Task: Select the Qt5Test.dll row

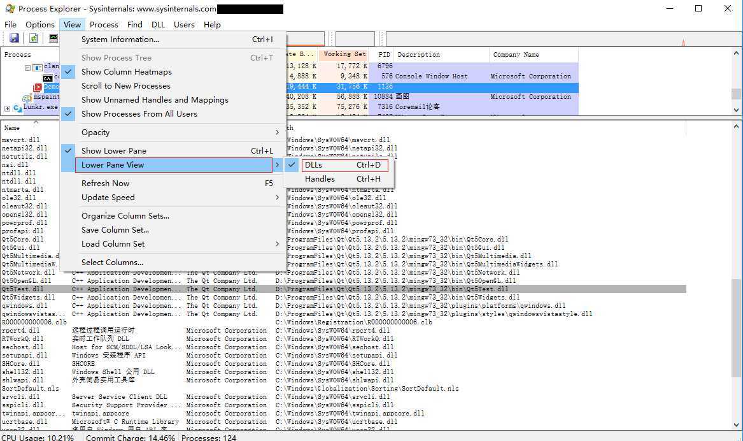Action: (344, 289)
